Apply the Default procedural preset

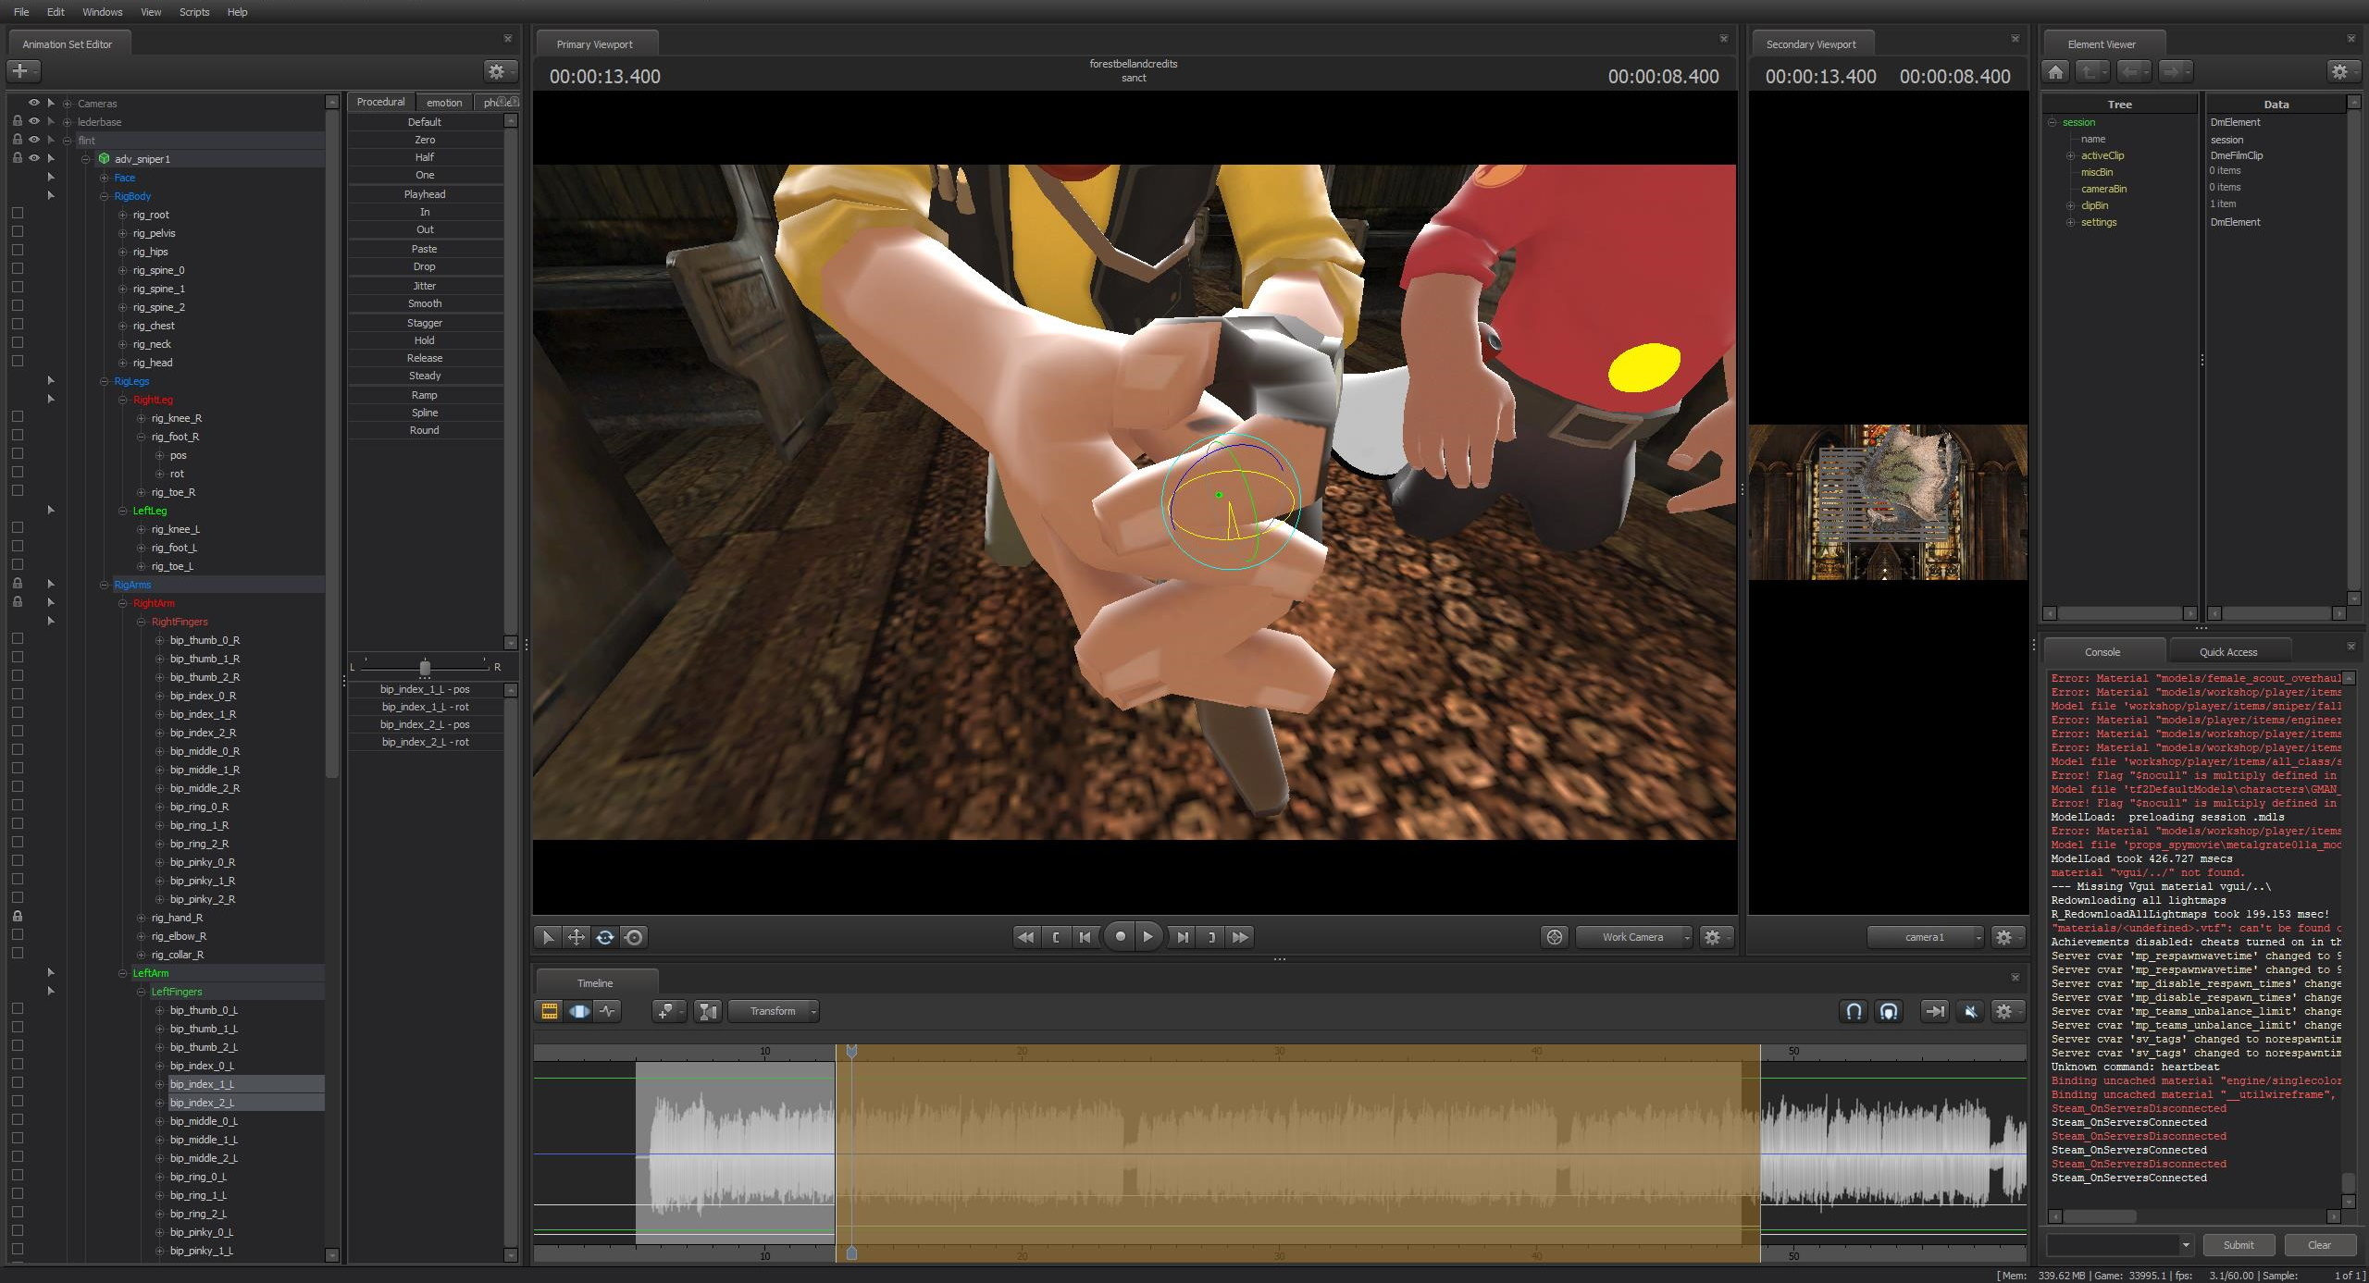click(425, 122)
